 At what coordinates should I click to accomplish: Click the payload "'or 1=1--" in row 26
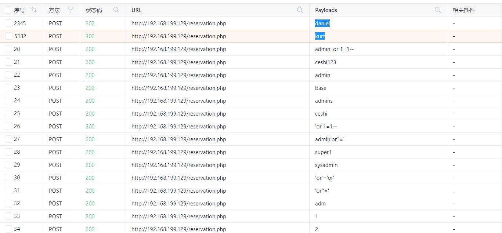(326, 126)
